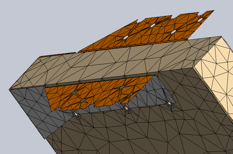
Task: Click the dark gap strip above lower orange plate
Action: click(x=93, y=81)
